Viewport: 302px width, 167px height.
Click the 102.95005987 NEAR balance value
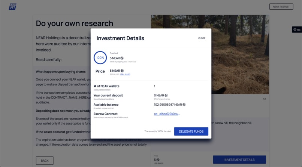click(x=168, y=105)
